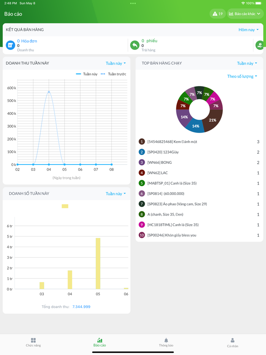The width and height of the screenshot is (266, 355).
Task: Tap [54546825468] Kem Đánh mặt product name
Action: point(172,142)
